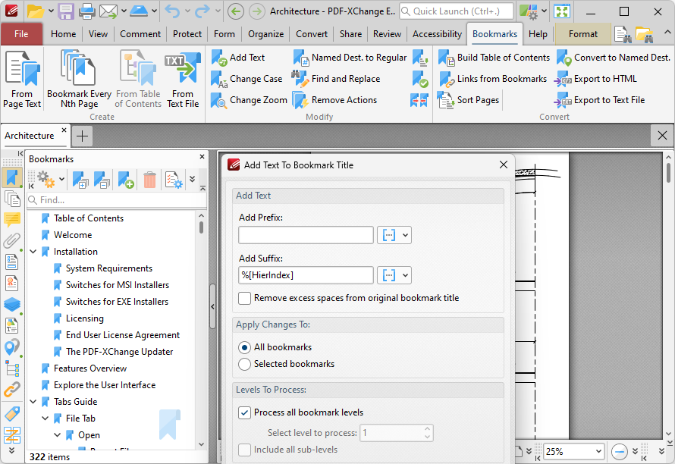675x464 pixels.
Task: Choose Change Case ribbon tool
Action: (x=246, y=79)
